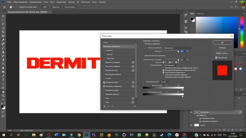246x138 pixels.
Task: Click the foreground color swatch in Color panel
Action: 192,19
